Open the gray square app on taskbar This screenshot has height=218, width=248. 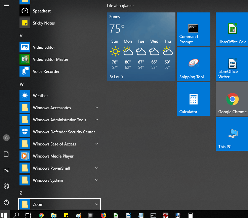pyautogui.click(x=91, y=215)
